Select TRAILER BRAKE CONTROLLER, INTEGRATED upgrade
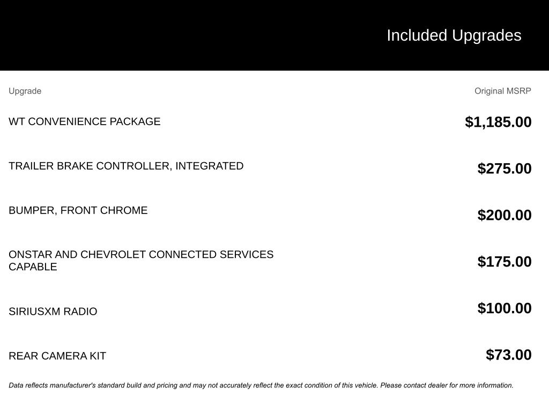The height and width of the screenshot is (411, 549). [126, 166]
